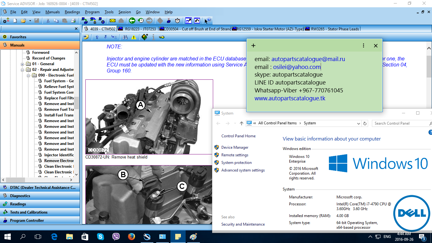This screenshot has height=243, width=432.
Task: Go back with the green left arrow
Action: coord(132,21)
